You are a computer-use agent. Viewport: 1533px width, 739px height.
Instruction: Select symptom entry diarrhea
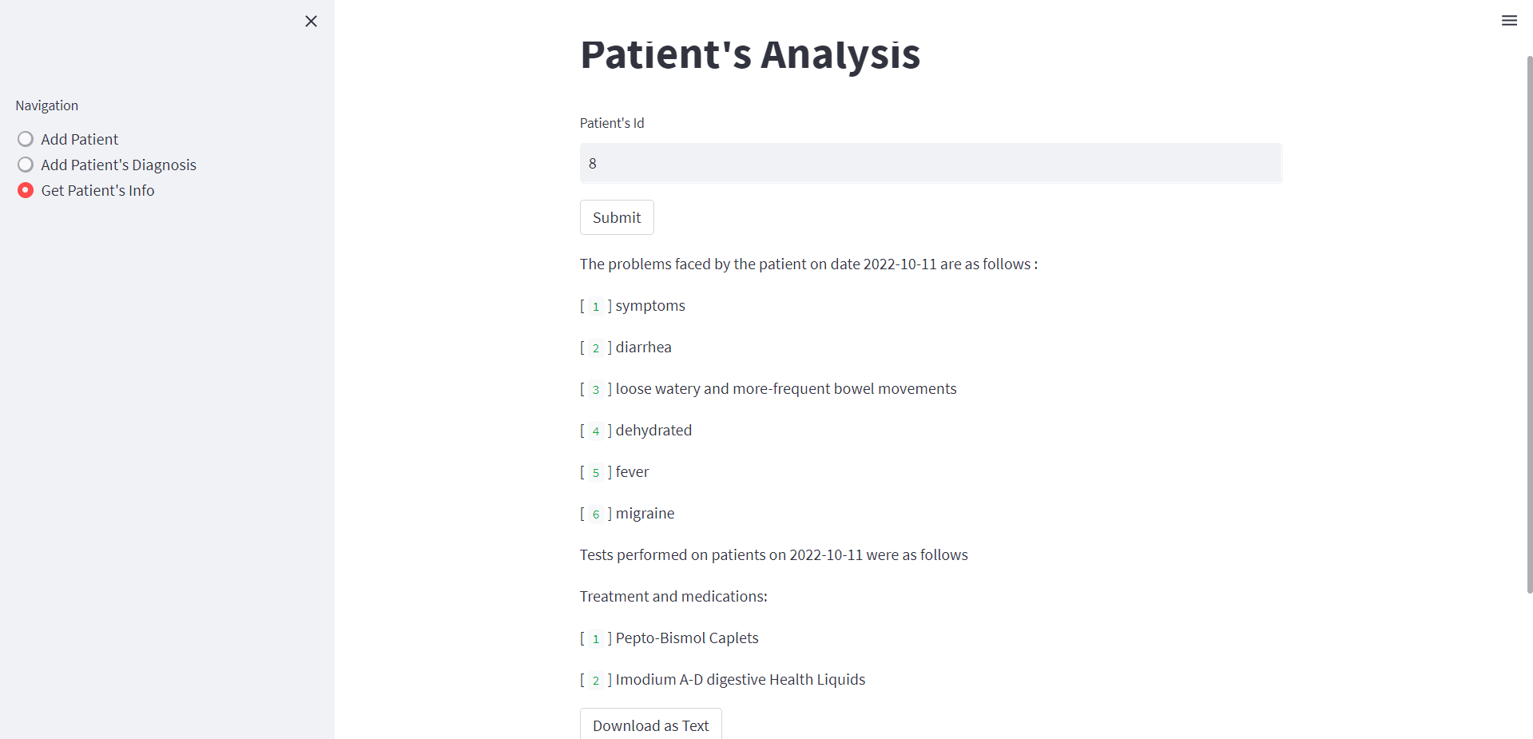pos(643,347)
